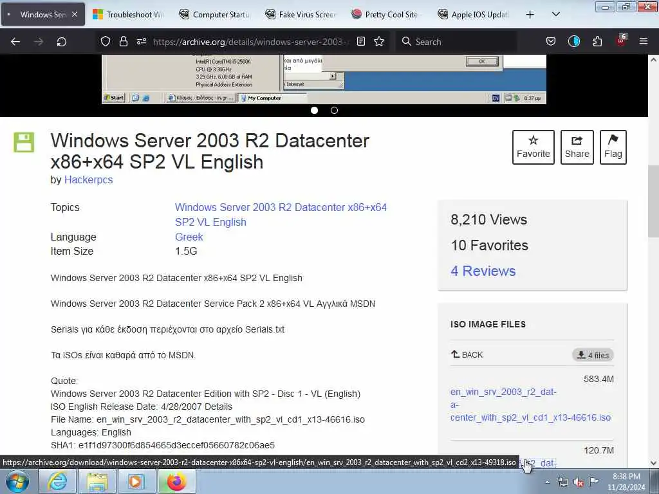659x494 pixels.
Task: Click the screenshot preview image
Action: (x=324, y=79)
